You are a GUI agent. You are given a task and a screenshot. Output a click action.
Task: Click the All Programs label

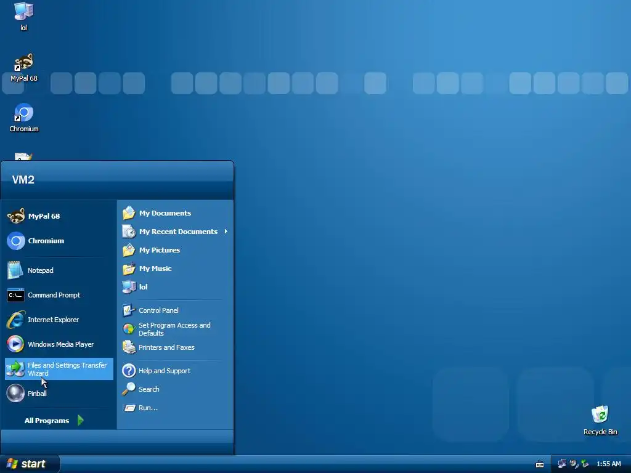(x=47, y=421)
